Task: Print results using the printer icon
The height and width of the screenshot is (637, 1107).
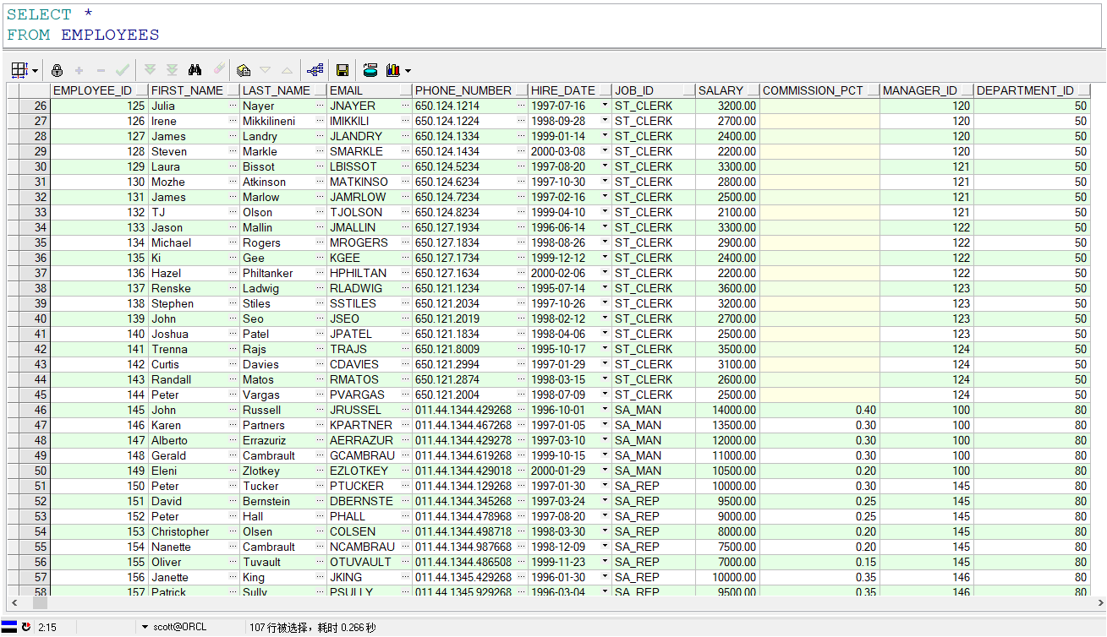Action: point(370,70)
